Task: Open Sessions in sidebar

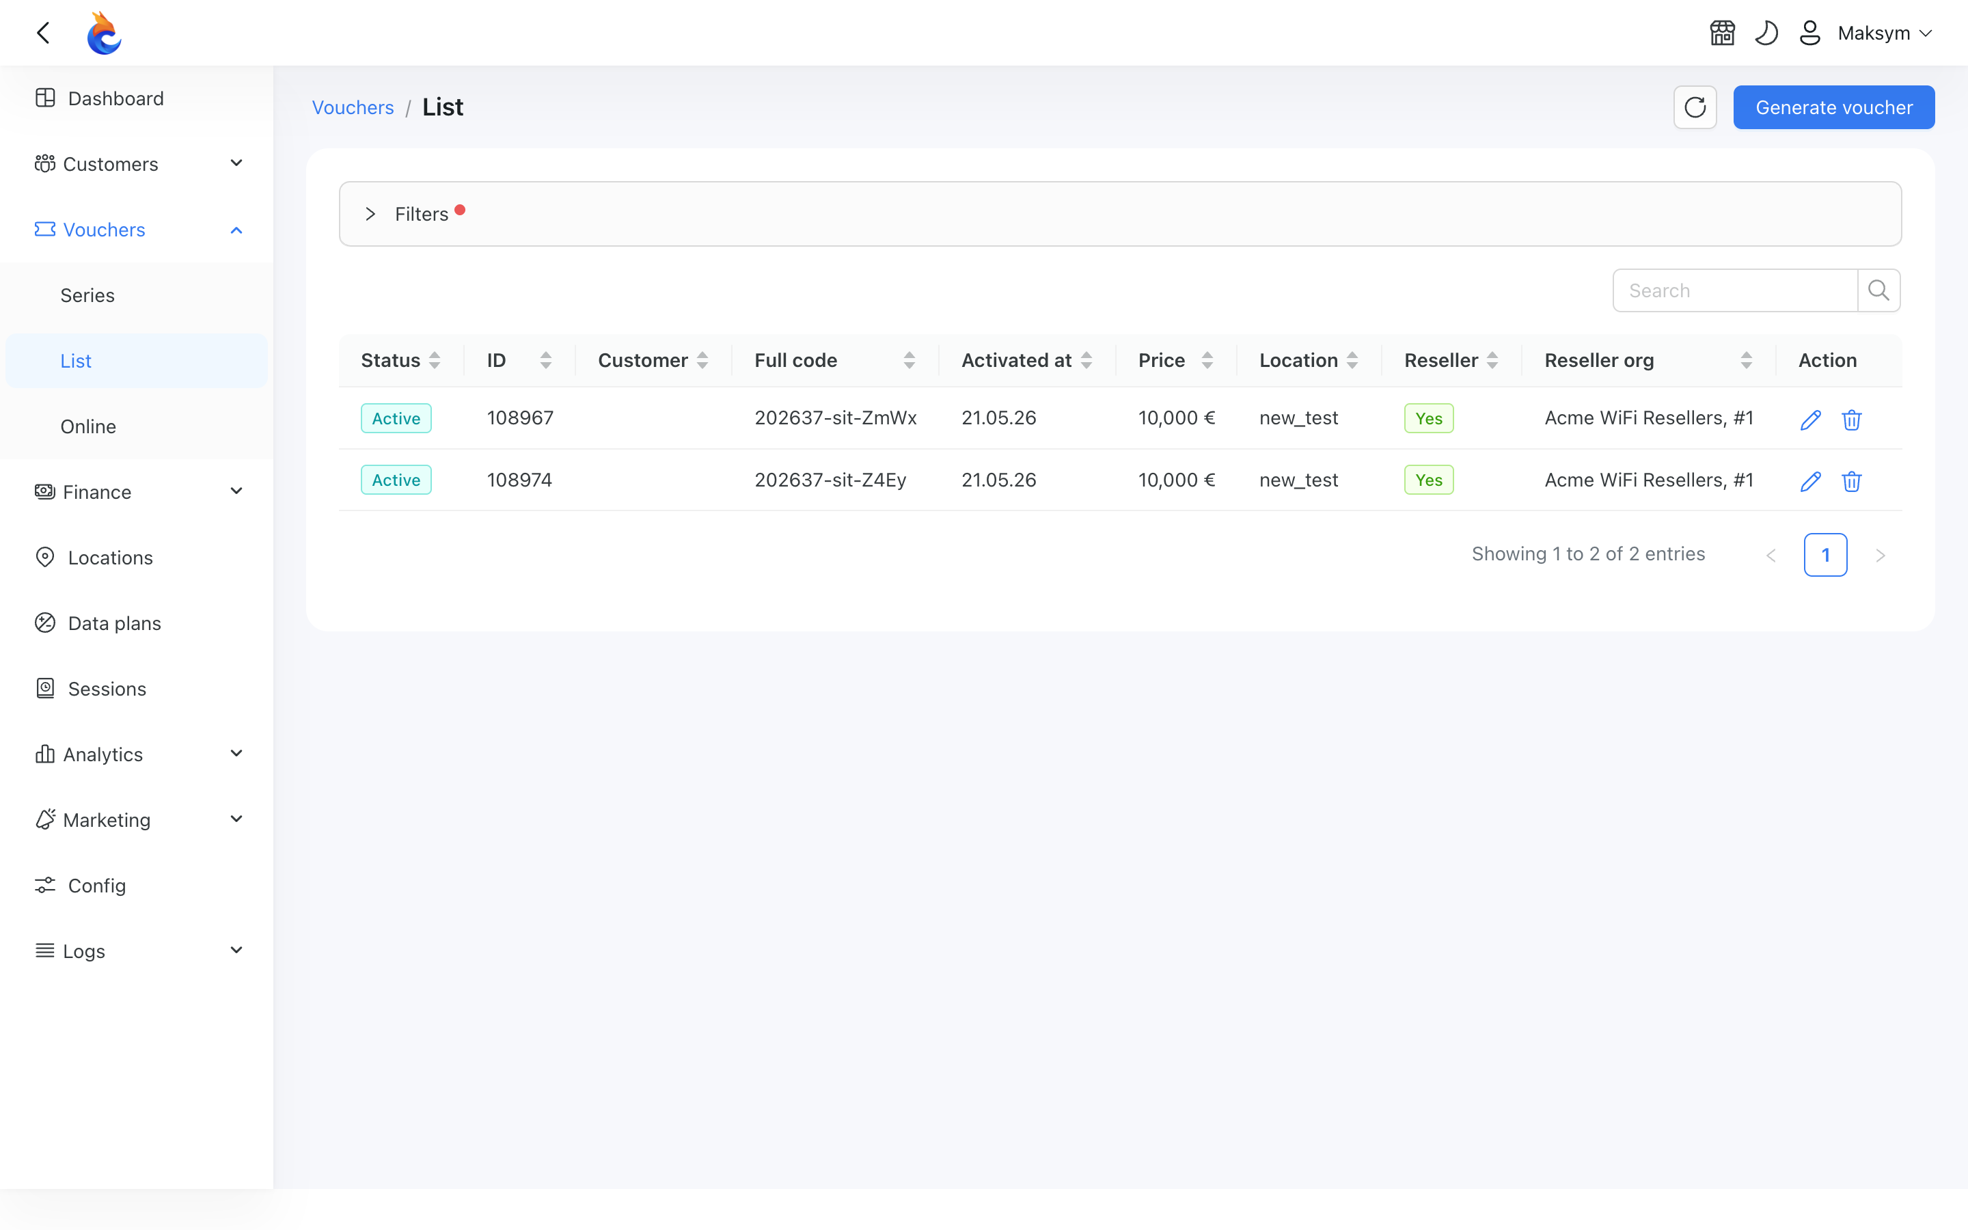Action: pos(137,689)
